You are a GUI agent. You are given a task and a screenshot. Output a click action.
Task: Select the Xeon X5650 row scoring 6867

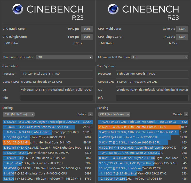(48, 158)
